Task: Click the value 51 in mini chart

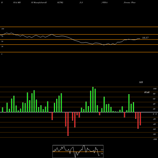Action: (102, 150)
